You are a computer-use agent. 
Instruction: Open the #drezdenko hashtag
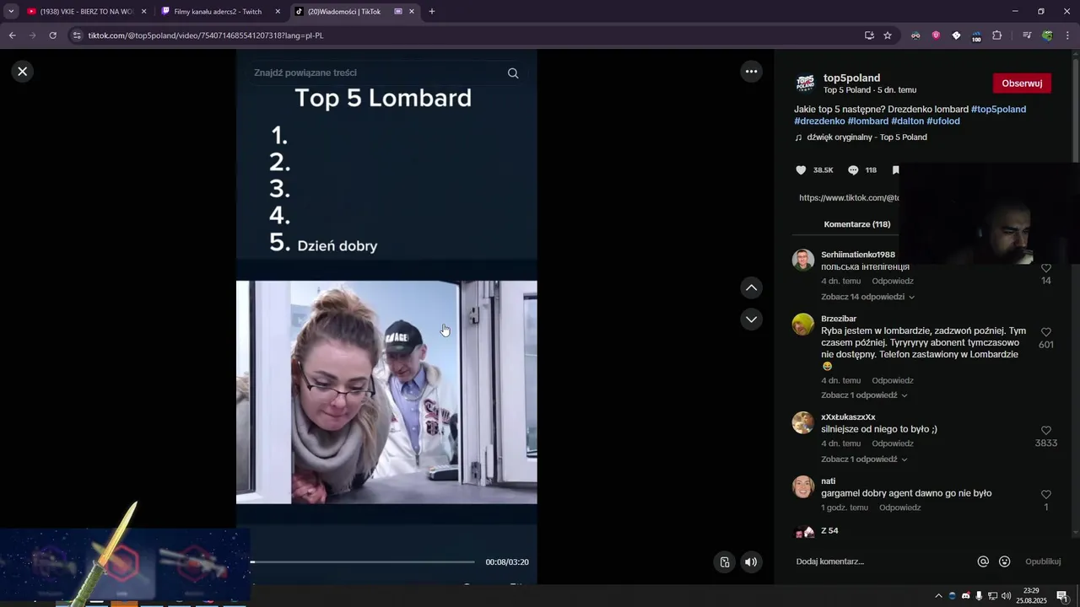819,121
